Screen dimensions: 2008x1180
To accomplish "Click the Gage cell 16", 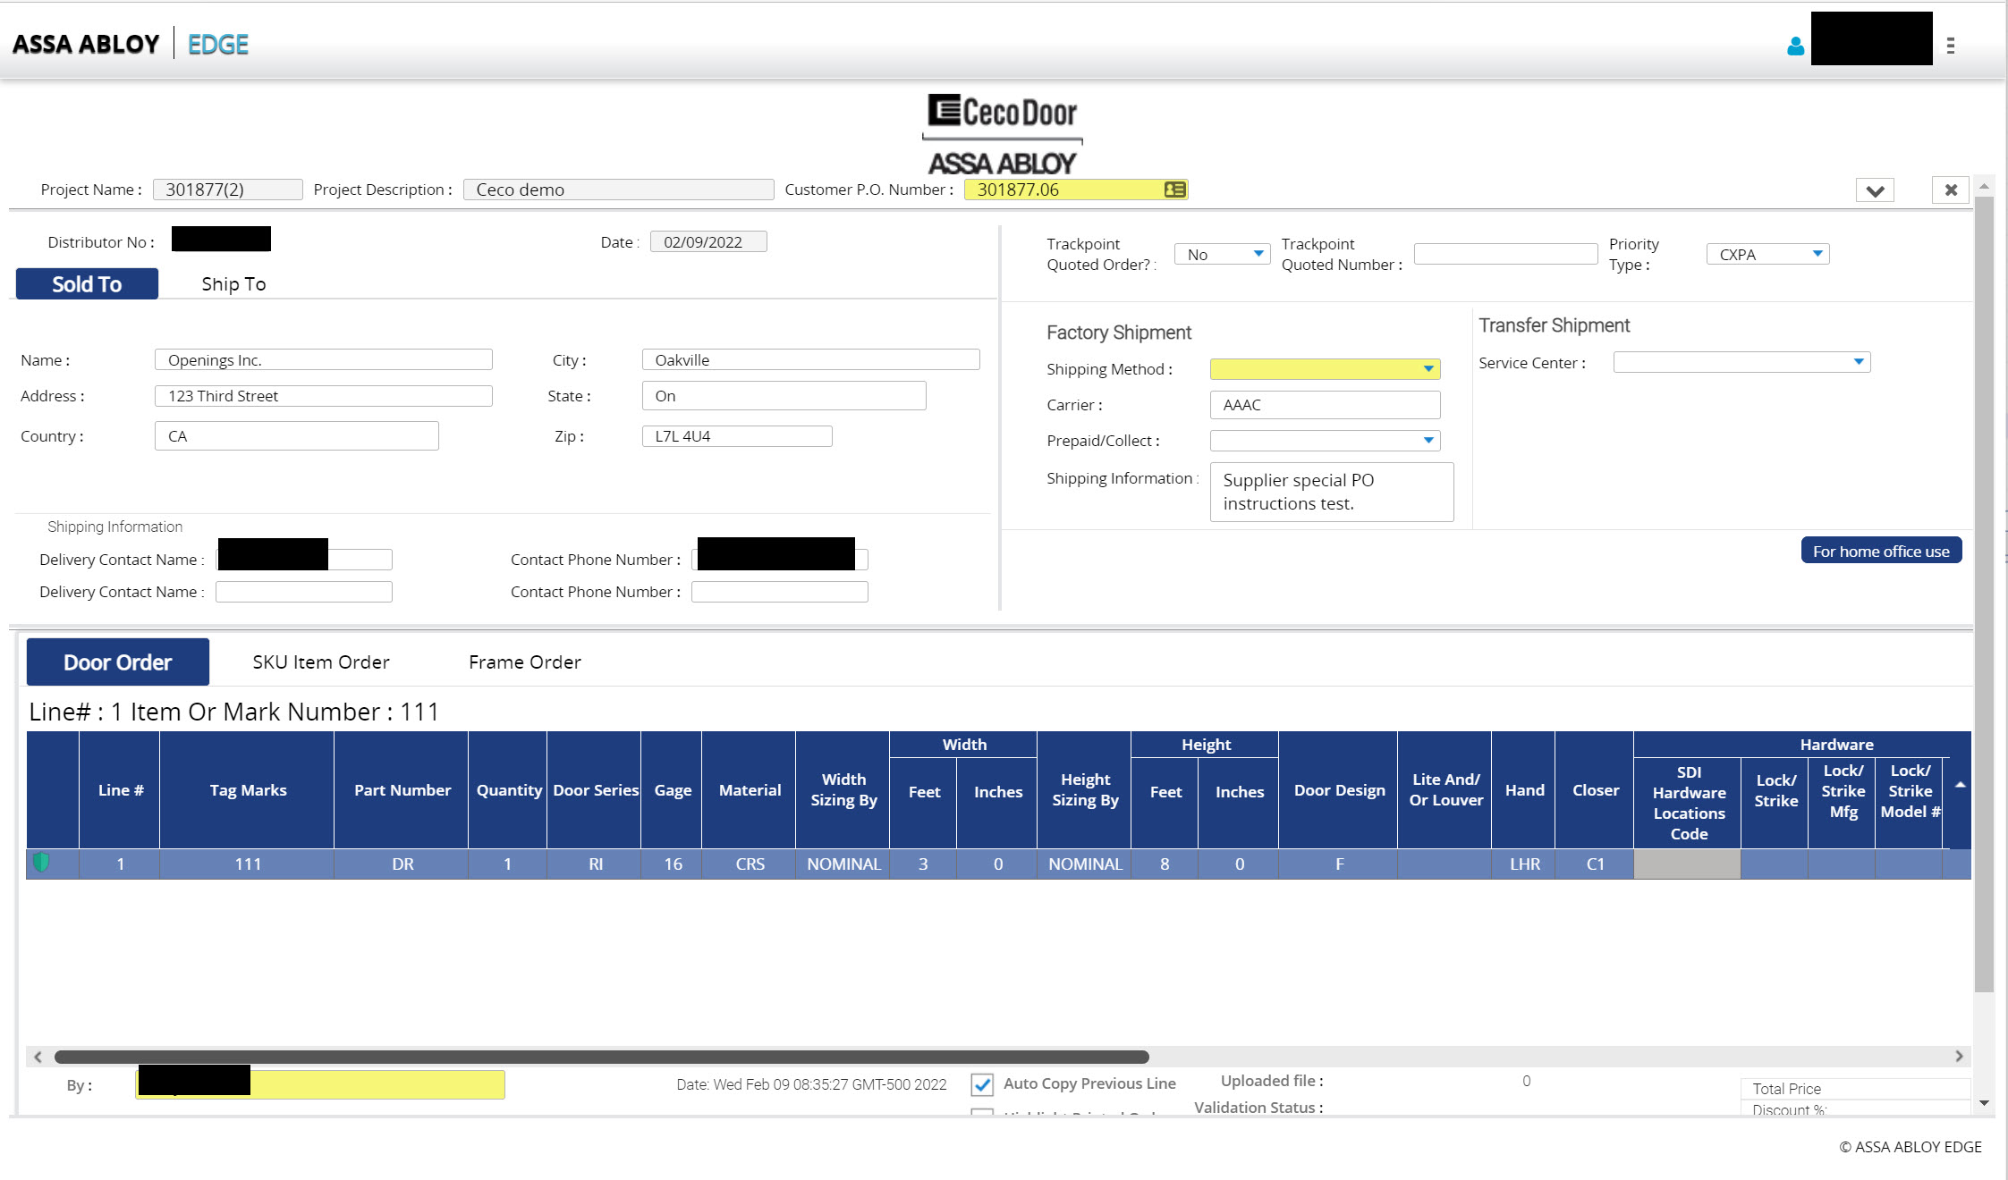I will (672, 864).
